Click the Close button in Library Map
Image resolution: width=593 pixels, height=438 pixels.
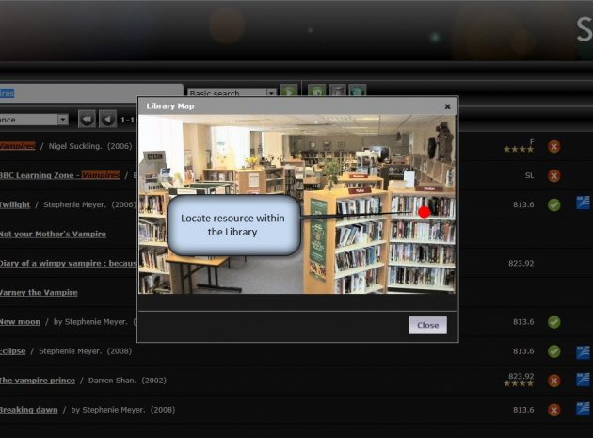427,325
